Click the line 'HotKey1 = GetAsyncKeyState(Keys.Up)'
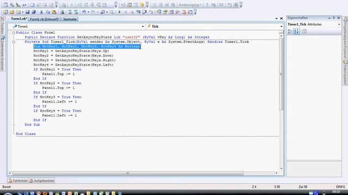The width and height of the screenshot is (348, 195). [71, 51]
